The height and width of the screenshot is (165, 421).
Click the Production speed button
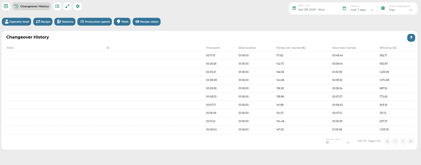95,22
